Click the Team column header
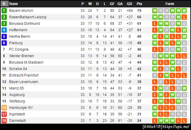 13,4
